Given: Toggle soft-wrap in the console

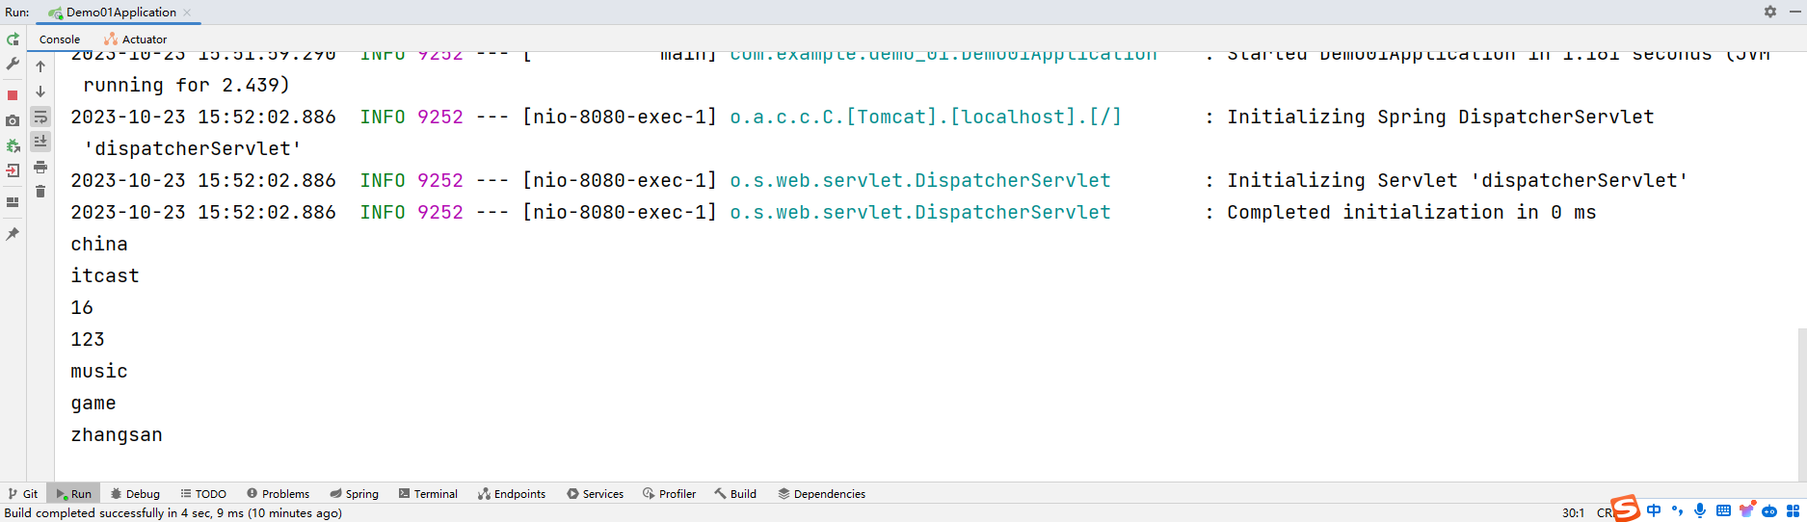Looking at the screenshot, I should tap(40, 117).
